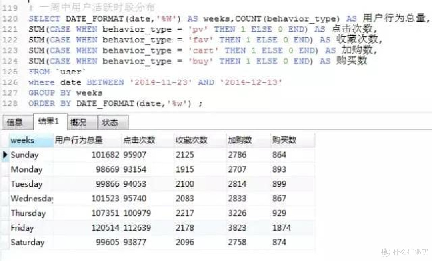Viewport: 432px width, 261px height.
Task: Click the 购买数 value 1874
Action: (x=282, y=228)
